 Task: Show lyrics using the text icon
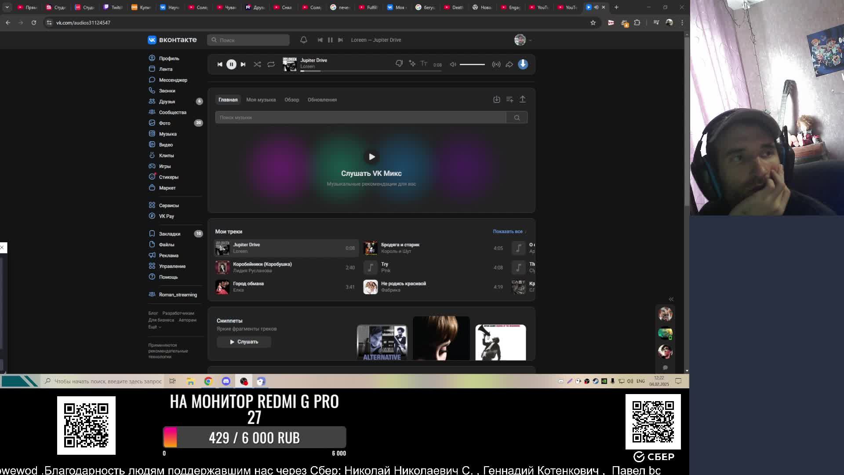click(x=424, y=64)
